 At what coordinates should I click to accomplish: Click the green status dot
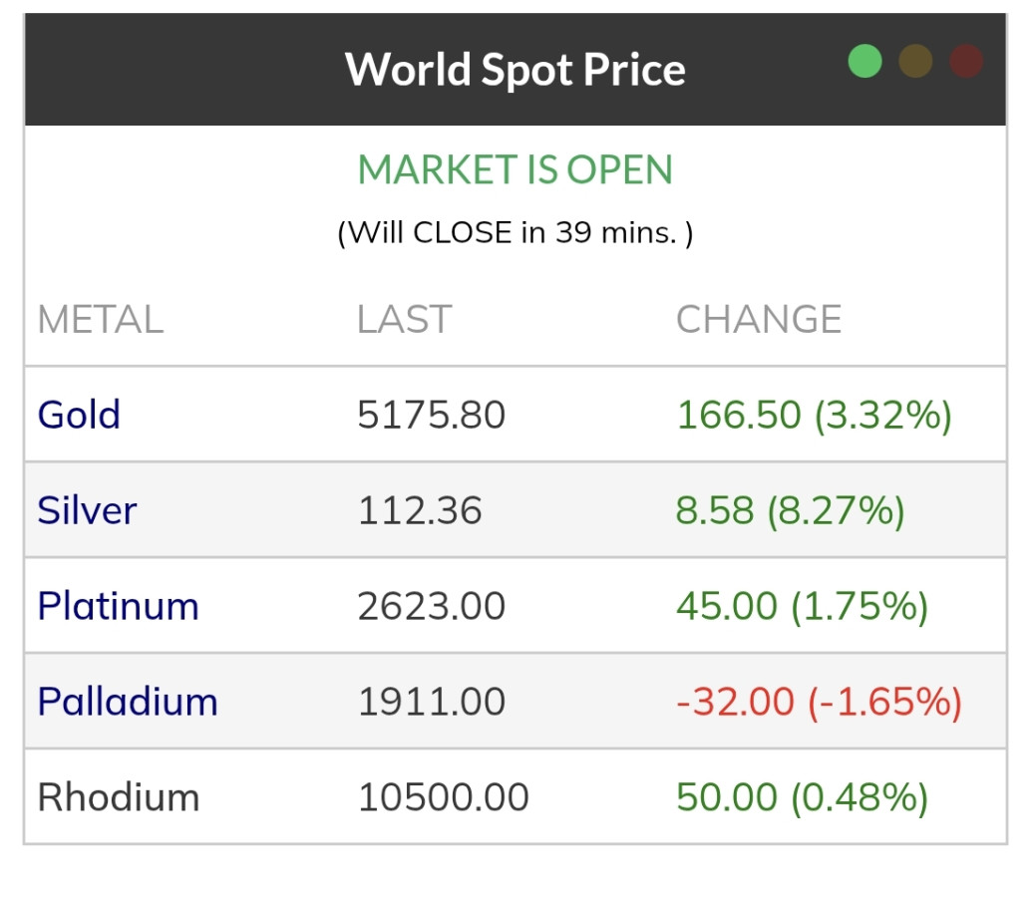(x=865, y=61)
